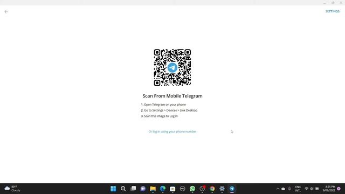Open Microsoft Store from taskbar

click(x=172, y=189)
